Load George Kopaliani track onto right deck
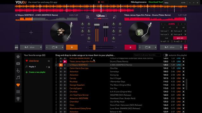 pos(65,85)
